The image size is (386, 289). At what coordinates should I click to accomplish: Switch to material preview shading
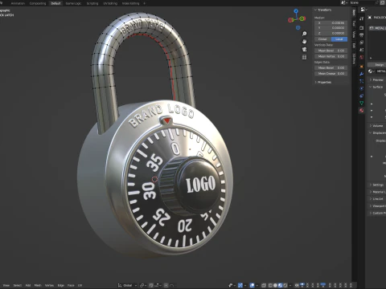(281, 285)
